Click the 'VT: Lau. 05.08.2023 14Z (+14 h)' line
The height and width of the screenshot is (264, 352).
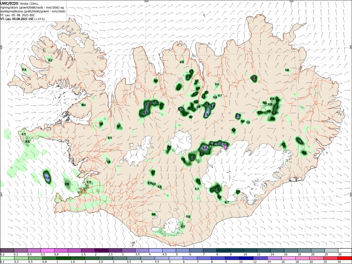(22, 19)
